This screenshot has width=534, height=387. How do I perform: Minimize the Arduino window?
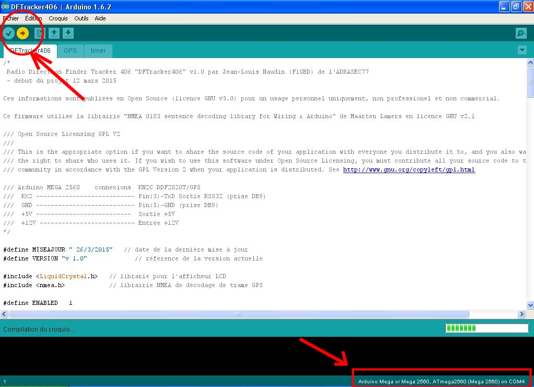click(504, 6)
